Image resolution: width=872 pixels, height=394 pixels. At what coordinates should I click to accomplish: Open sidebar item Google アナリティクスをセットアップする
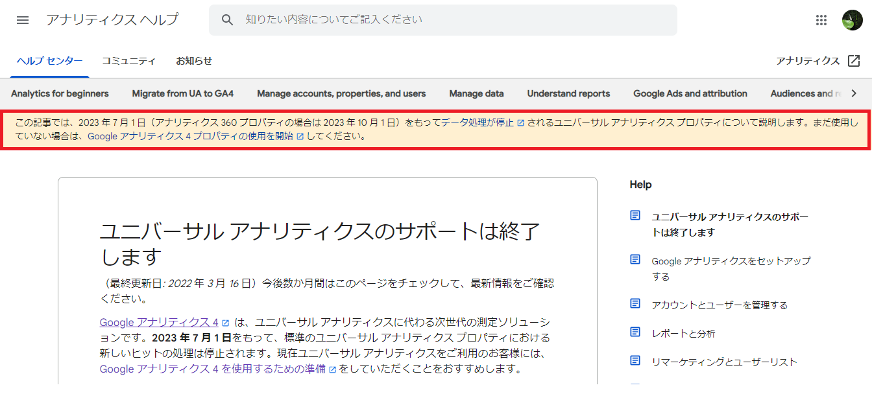pyautogui.click(x=731, y=269)
